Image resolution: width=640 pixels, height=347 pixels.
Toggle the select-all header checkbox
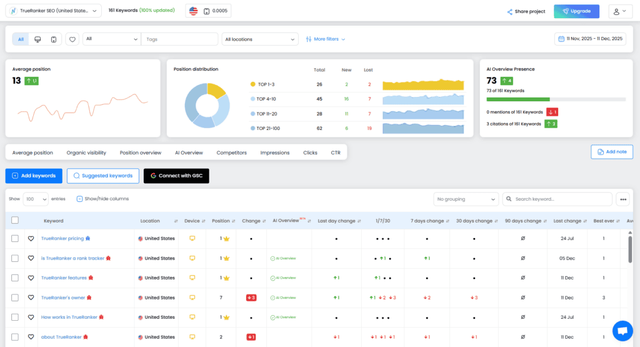coord(15,220)
